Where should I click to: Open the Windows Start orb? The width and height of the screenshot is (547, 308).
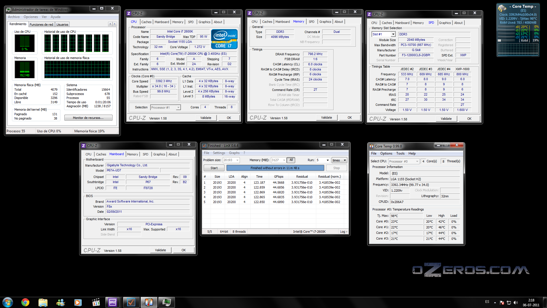coord(8,302)
